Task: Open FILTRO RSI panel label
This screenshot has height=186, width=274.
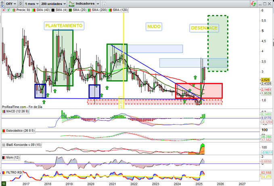Action: (14, 172)
